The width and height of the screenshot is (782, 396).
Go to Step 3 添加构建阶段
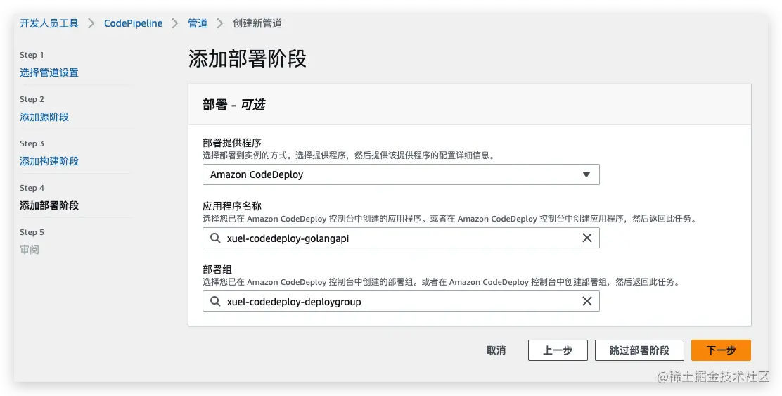[x=49, y=161]
